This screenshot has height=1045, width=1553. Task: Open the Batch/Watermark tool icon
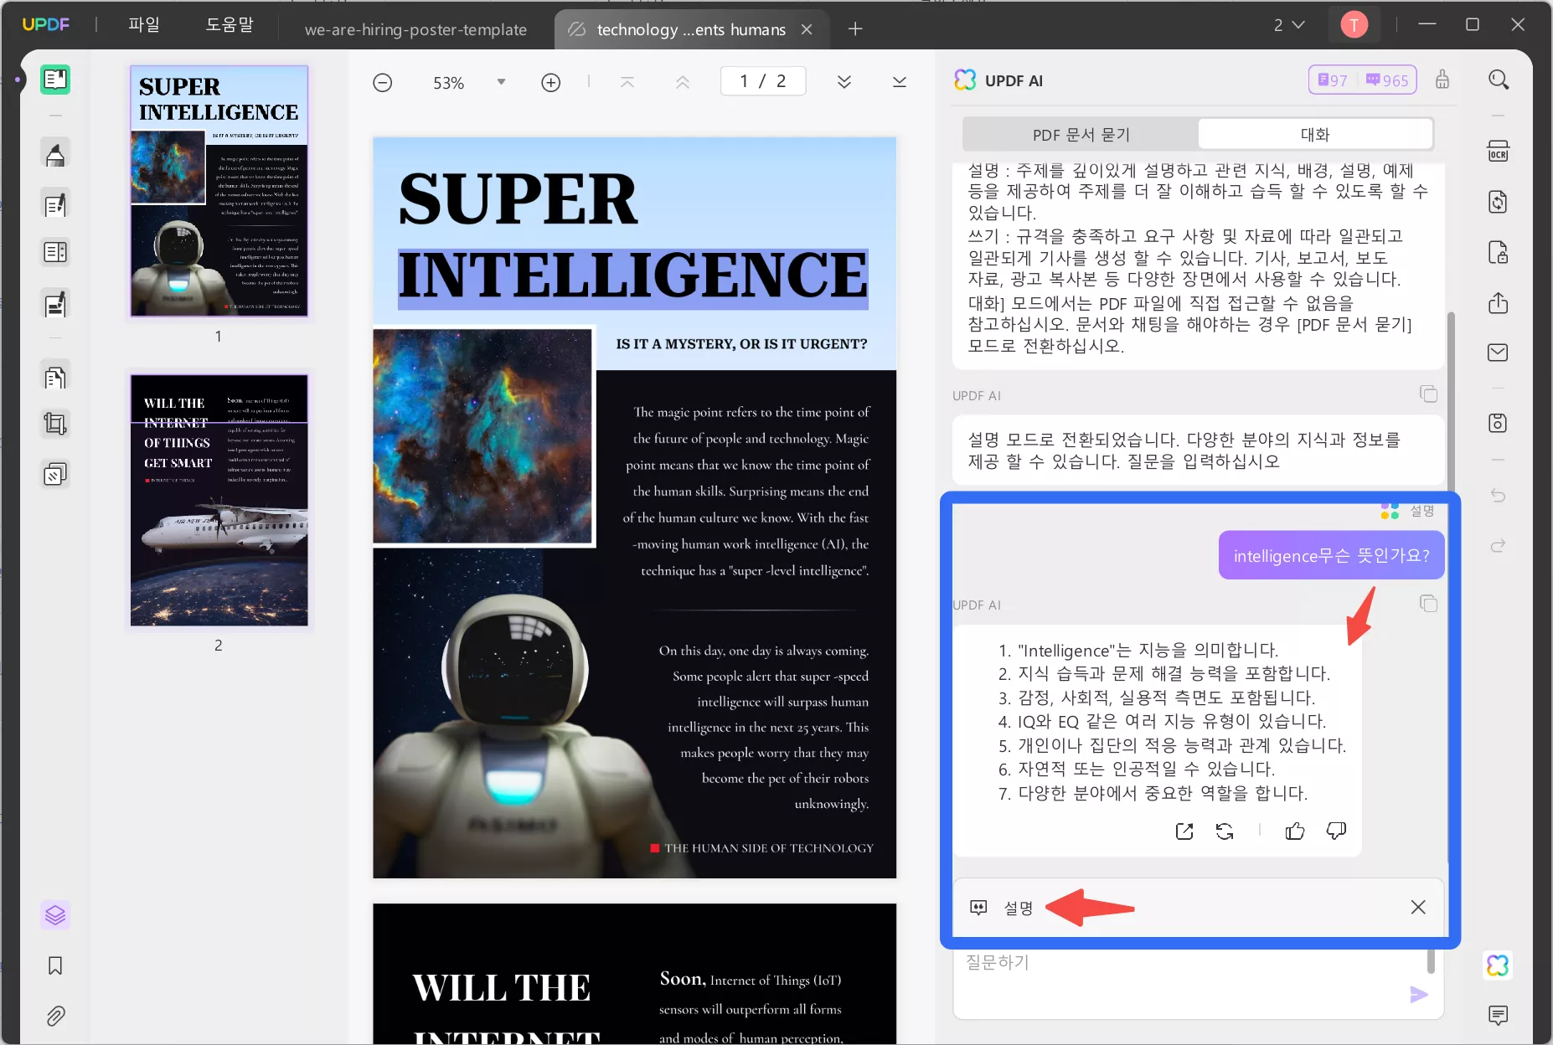pyautogui.click(x=55, y=475)
